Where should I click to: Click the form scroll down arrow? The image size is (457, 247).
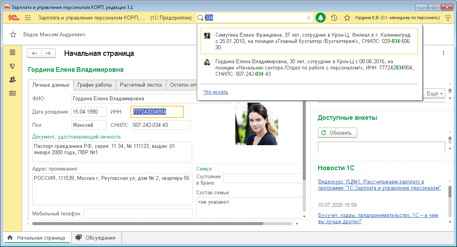(304, 216)
